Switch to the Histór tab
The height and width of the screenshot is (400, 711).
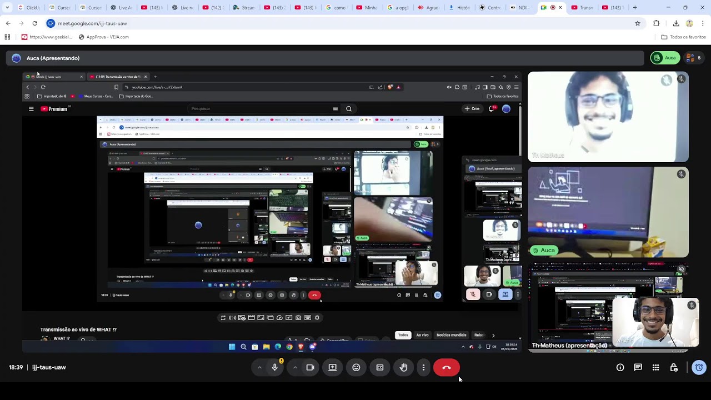(459, 8)
